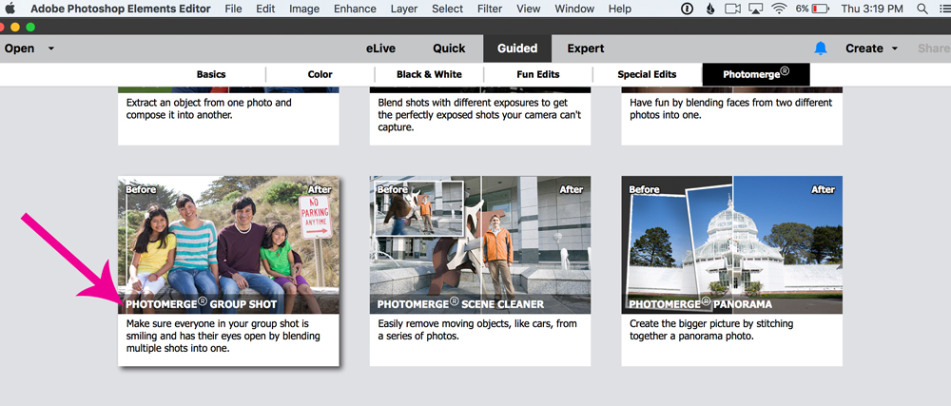Viewport: 951px width, 406px height.
Task: Switch to eLive mode
Action: (x=380, y=48)
